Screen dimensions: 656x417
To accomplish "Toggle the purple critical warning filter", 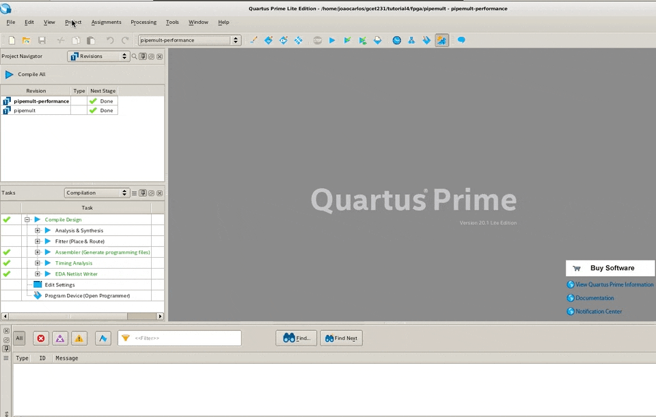I will (x=60, y=338).
